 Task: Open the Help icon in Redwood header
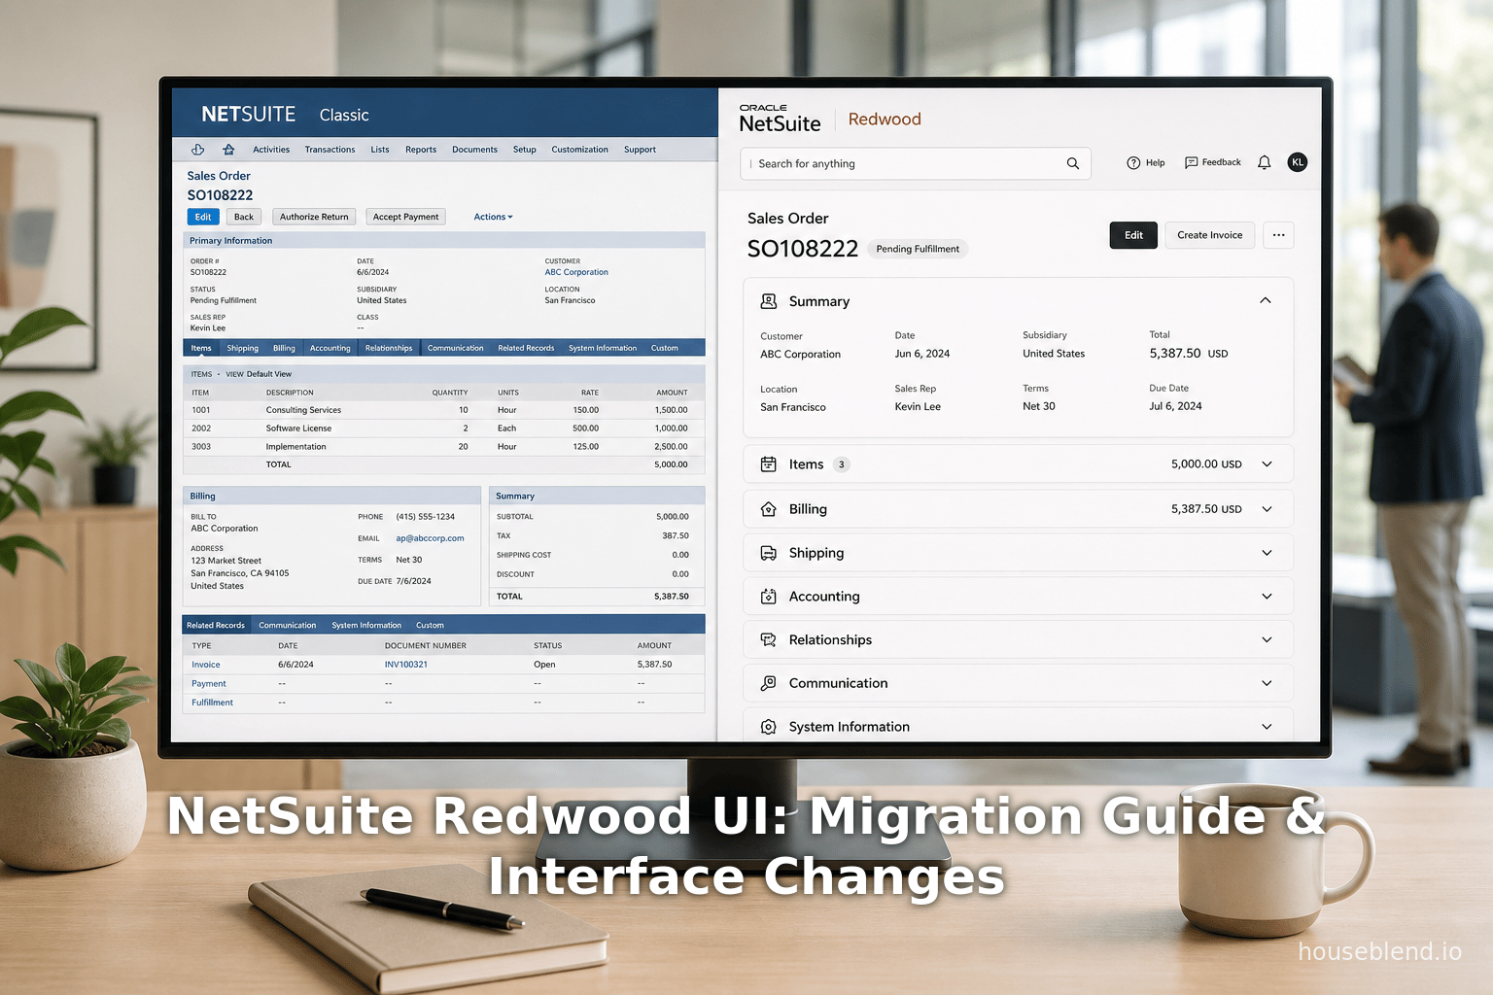tap(1133, 163)
